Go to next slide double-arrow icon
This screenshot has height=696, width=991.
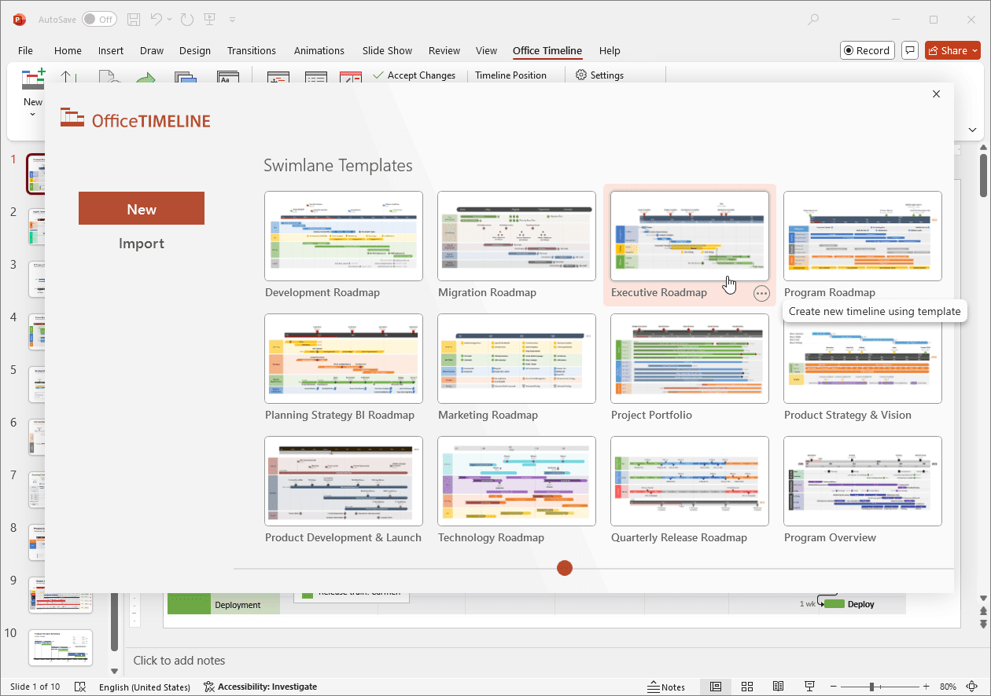click(983, 624)
